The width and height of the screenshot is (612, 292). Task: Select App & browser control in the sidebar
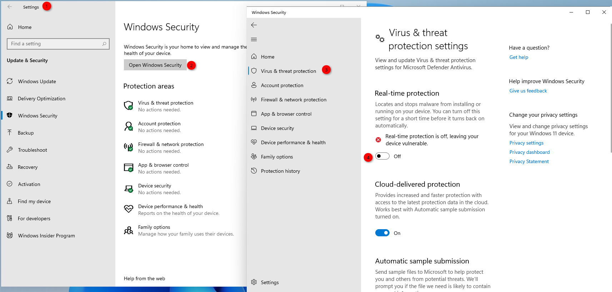tap(286, 114)
